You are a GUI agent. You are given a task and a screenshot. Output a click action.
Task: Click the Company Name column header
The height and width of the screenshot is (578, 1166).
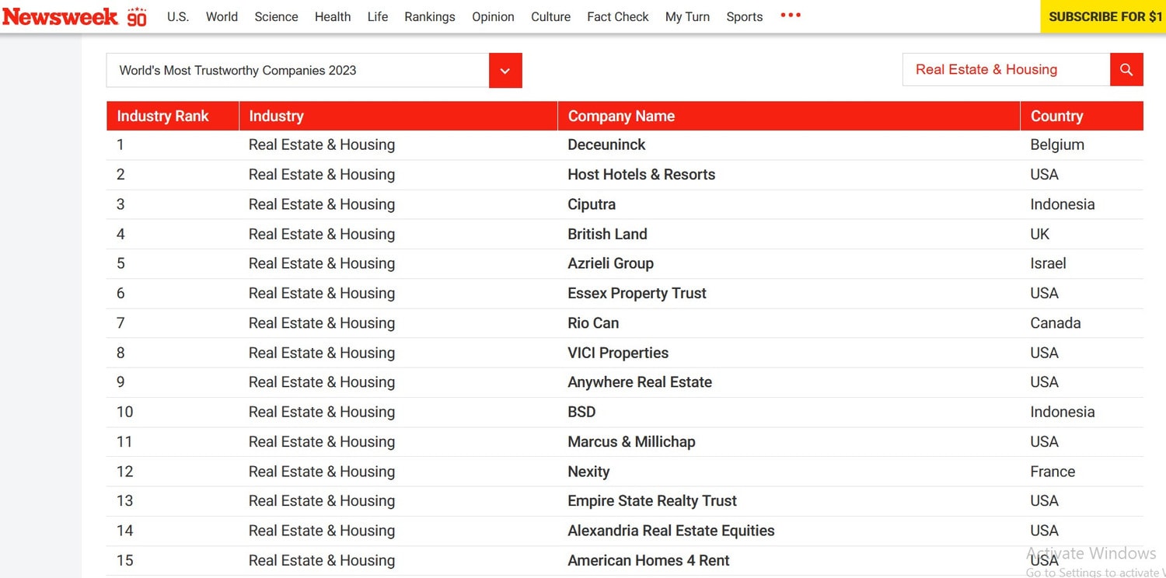[789, 116]
